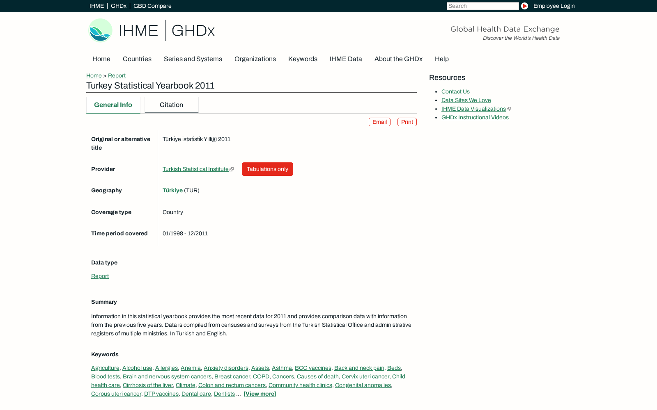Open Employee Login
This screenshot has height=410, width=657.
pyautogui.click(x=554, y=6)
